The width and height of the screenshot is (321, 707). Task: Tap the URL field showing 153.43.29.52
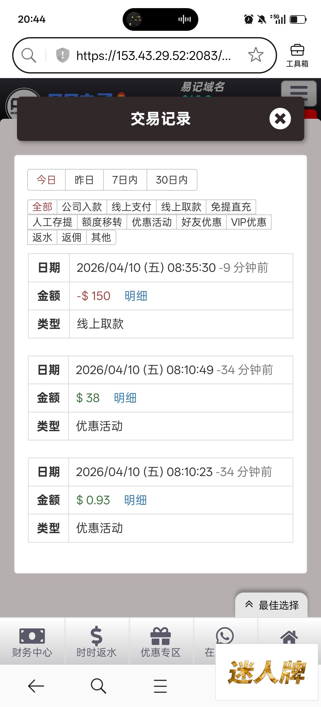(153, 55)
